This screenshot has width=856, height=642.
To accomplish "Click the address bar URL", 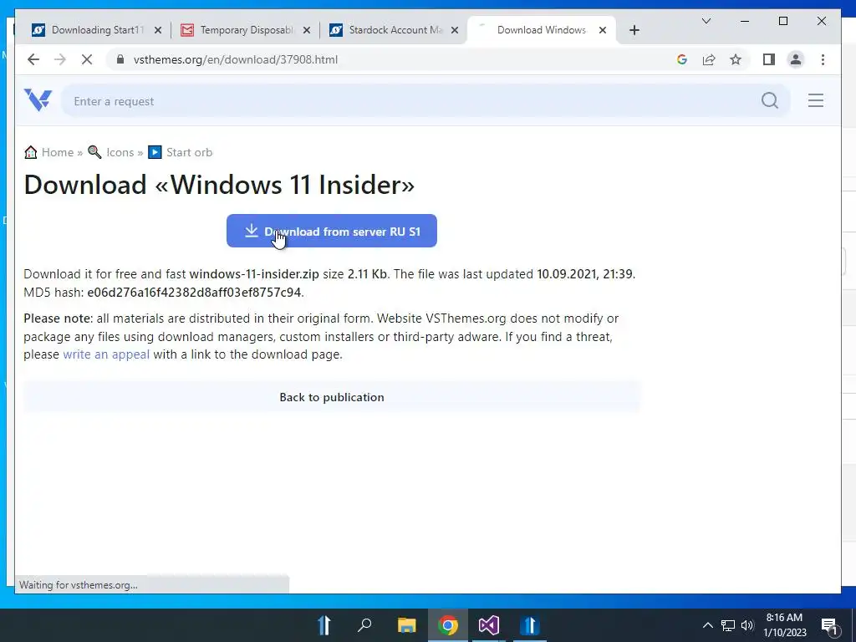I will (x=235, y=59).
